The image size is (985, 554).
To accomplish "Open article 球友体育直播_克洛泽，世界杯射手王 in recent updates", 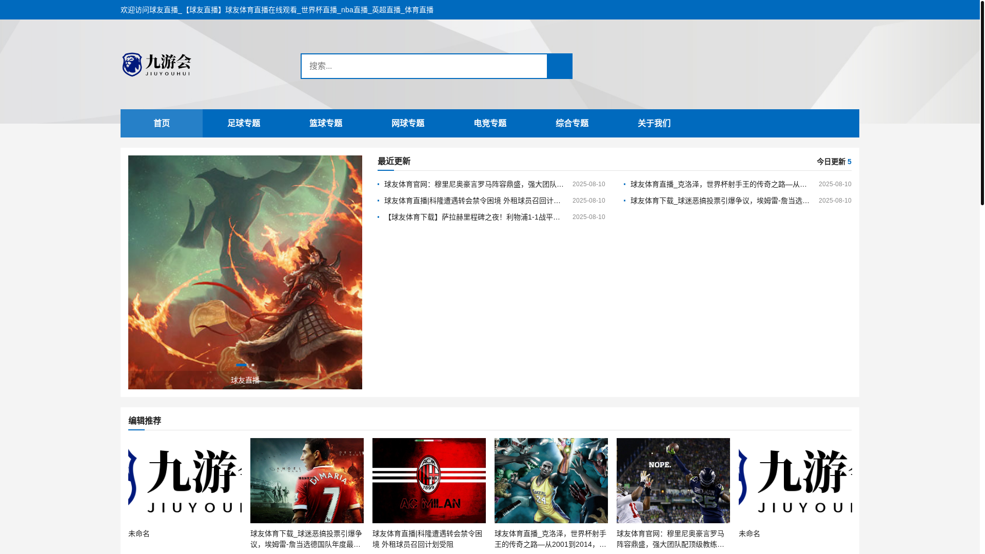I will 719,184.
